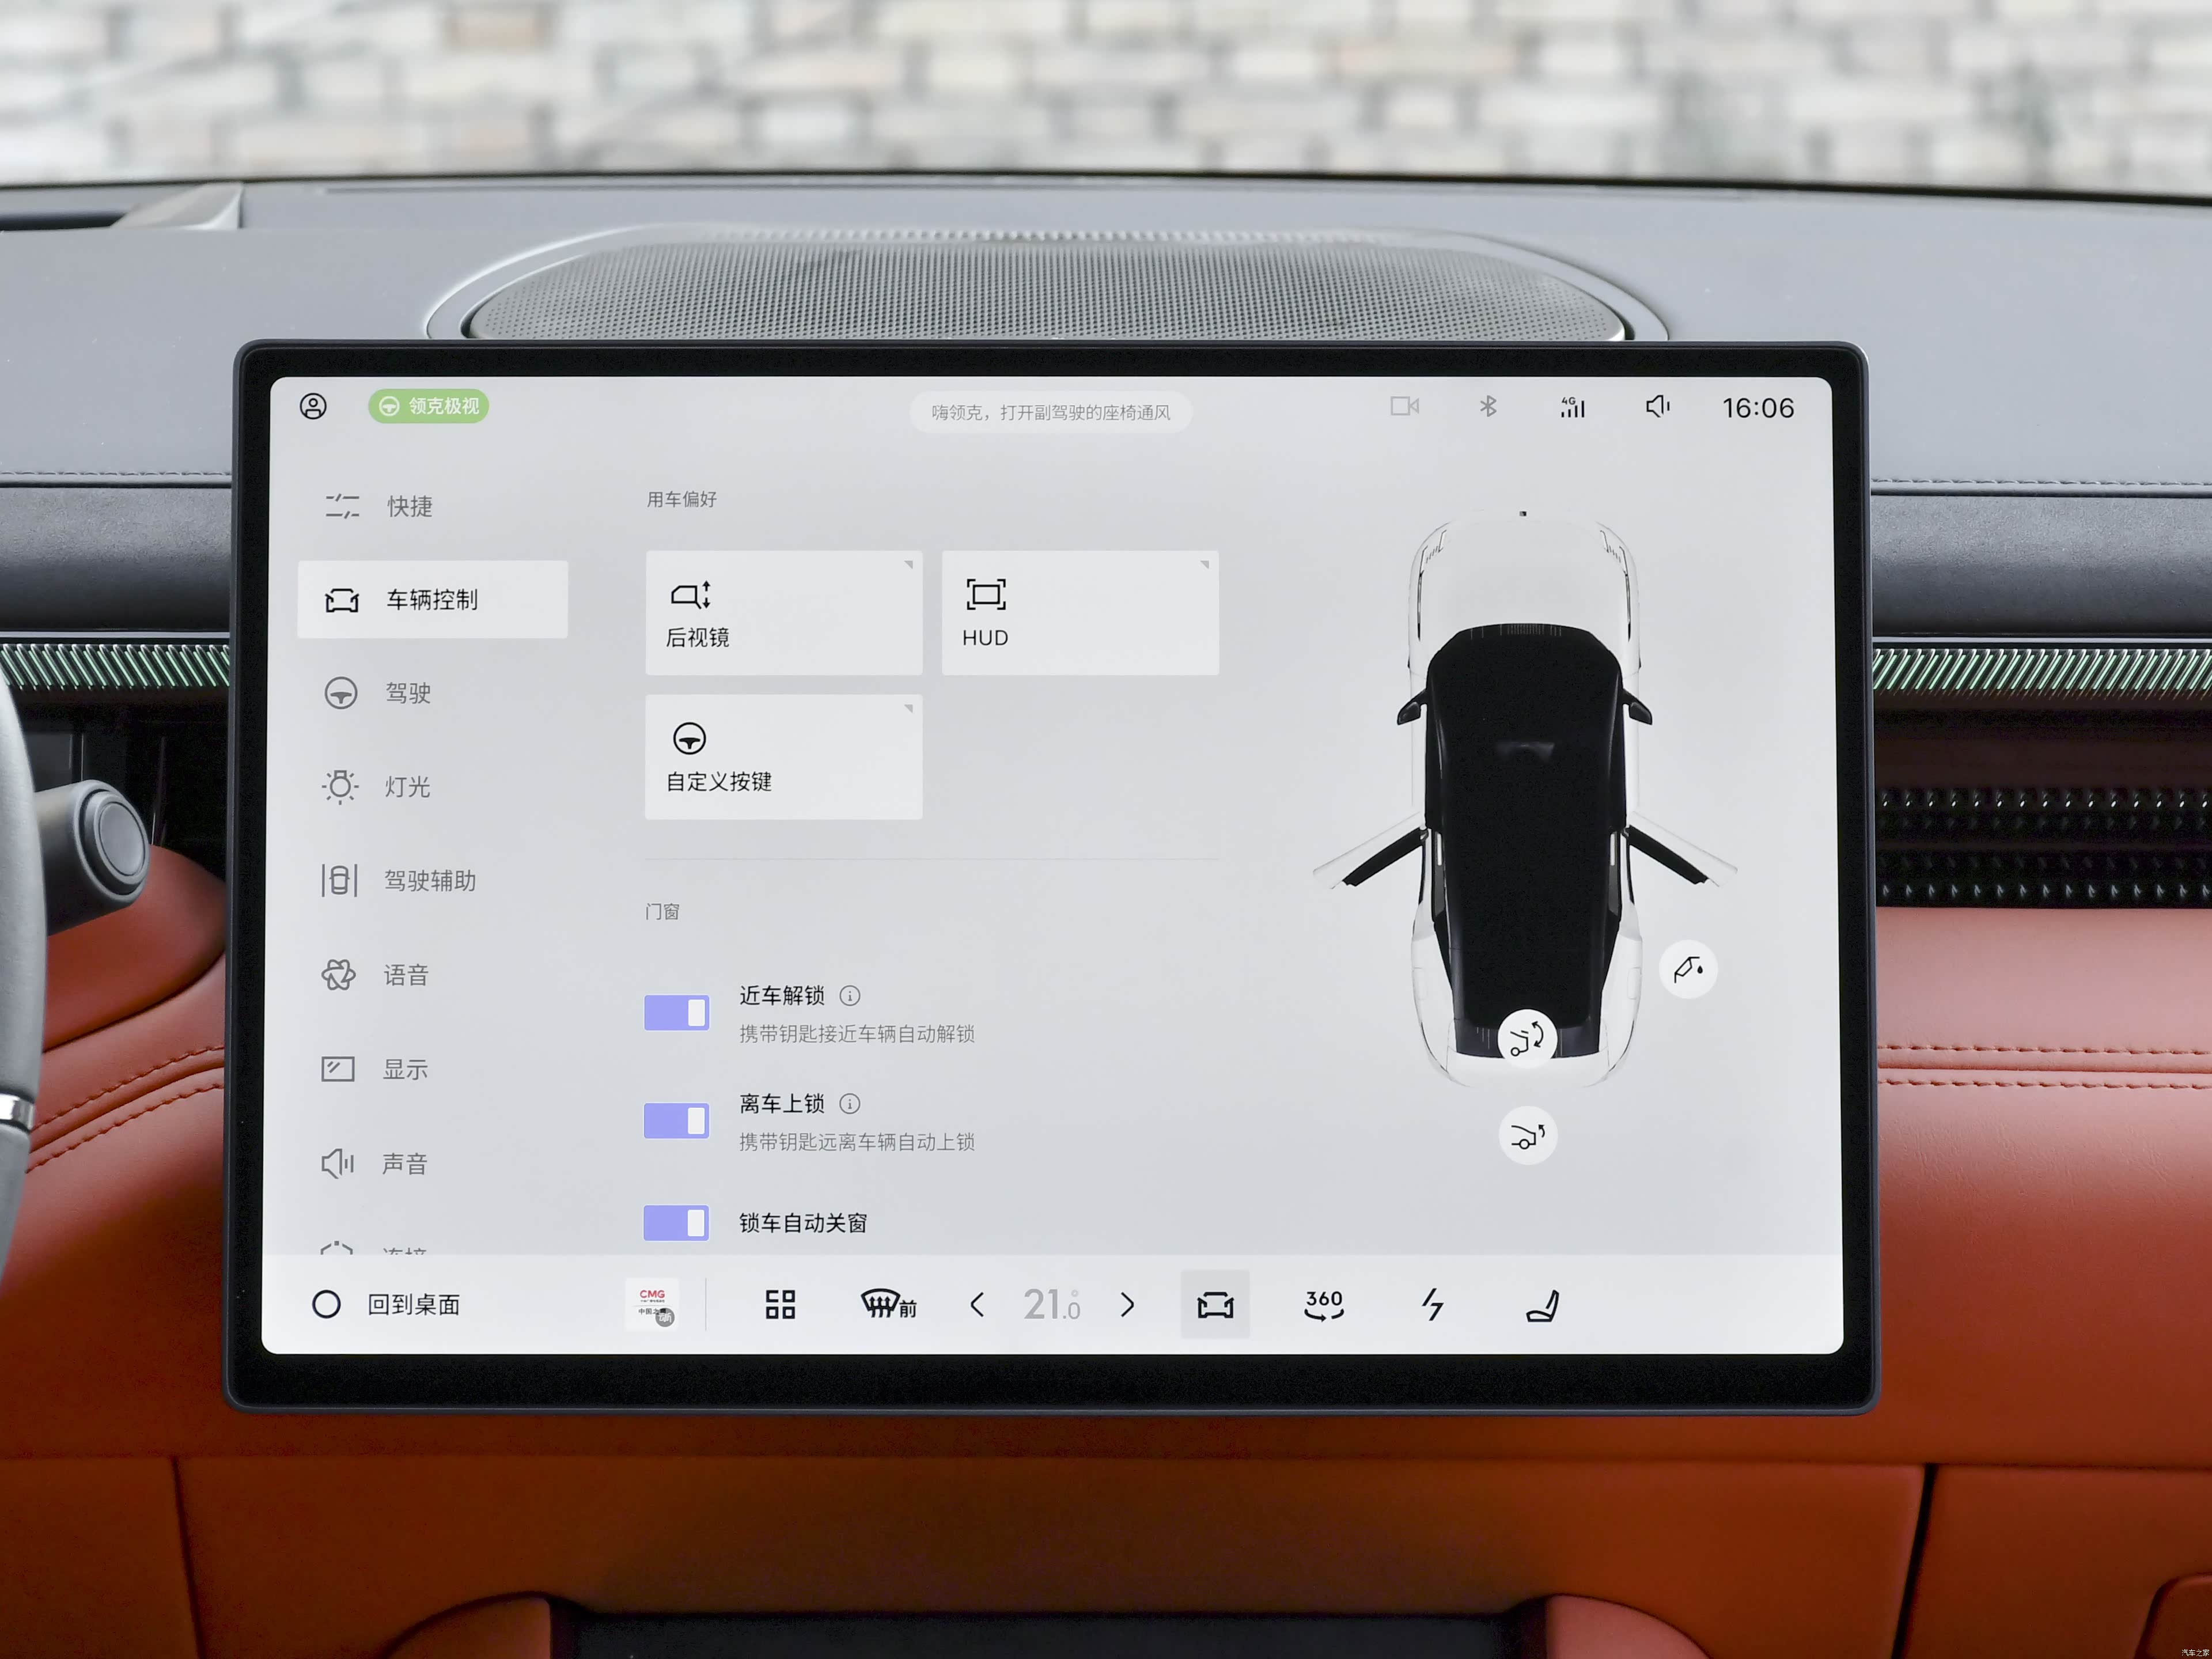Toggle the 离车上锁 switch

click(676, 1120)
